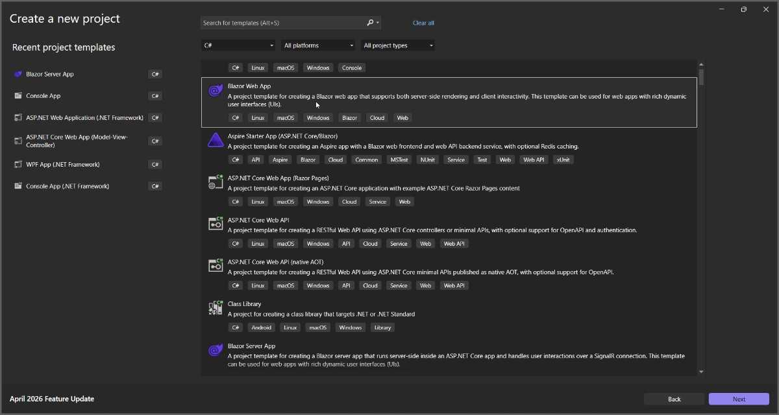Click the Aspire tag under Aspire Starter App
The image size is (779, 415).
[x=280, y=160]
